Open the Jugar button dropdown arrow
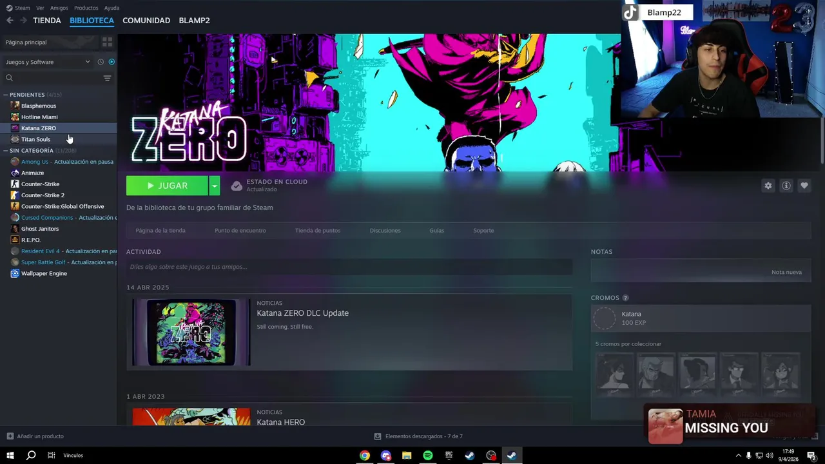The width and height of the screenshot is (825, 464). 215,186
